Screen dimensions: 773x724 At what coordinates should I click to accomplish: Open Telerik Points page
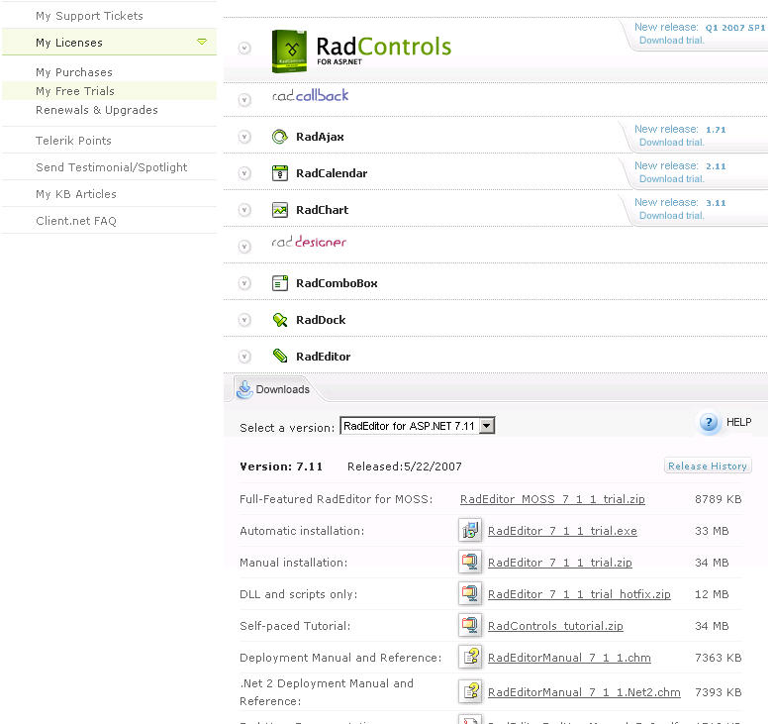(73, 141)
